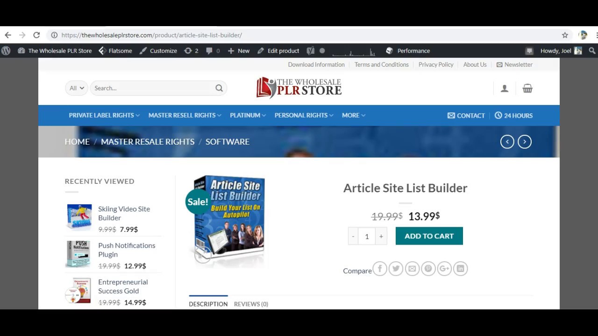Open Customize in admin bar
The height and width of the screenshot is (336, 598).
[x=158, y=51]
